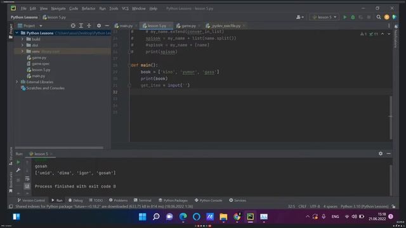Open lesson 5 run configuration dropdown
406x228 pixels.
tap(324, 17)
